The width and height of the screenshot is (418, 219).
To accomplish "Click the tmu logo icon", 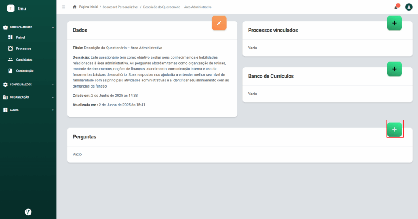I will tap(11, 9).
